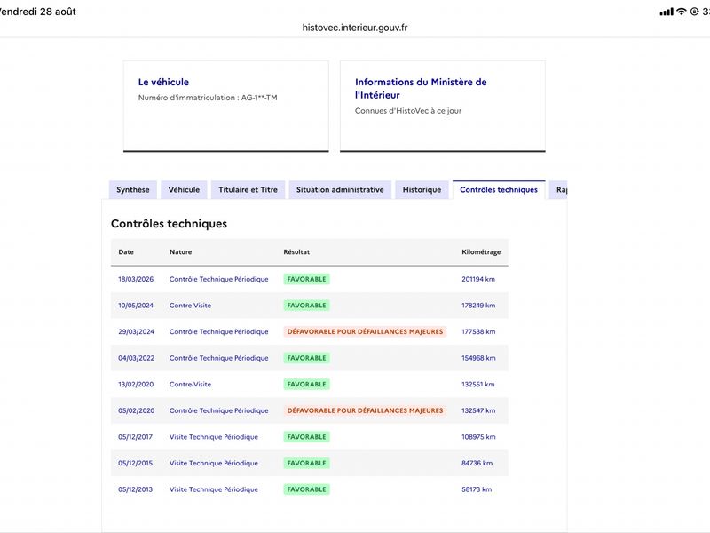
Task: Click Contre-Visite in the 13/02/2020 row
Action: pyautogui.click(x=190, y=385)
